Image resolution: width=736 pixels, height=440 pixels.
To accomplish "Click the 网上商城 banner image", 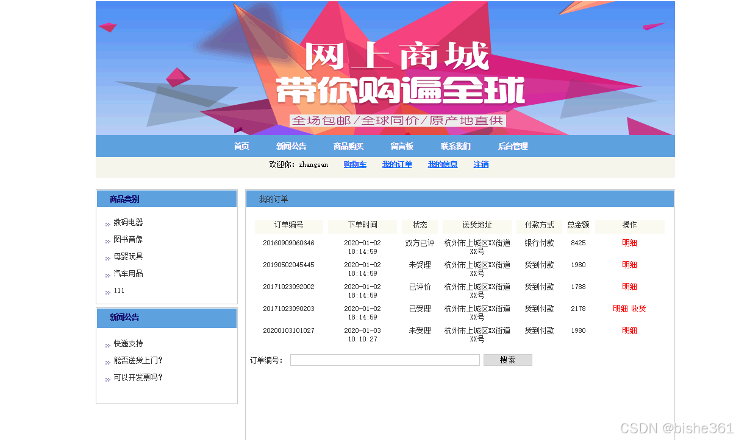I will 385,68.
